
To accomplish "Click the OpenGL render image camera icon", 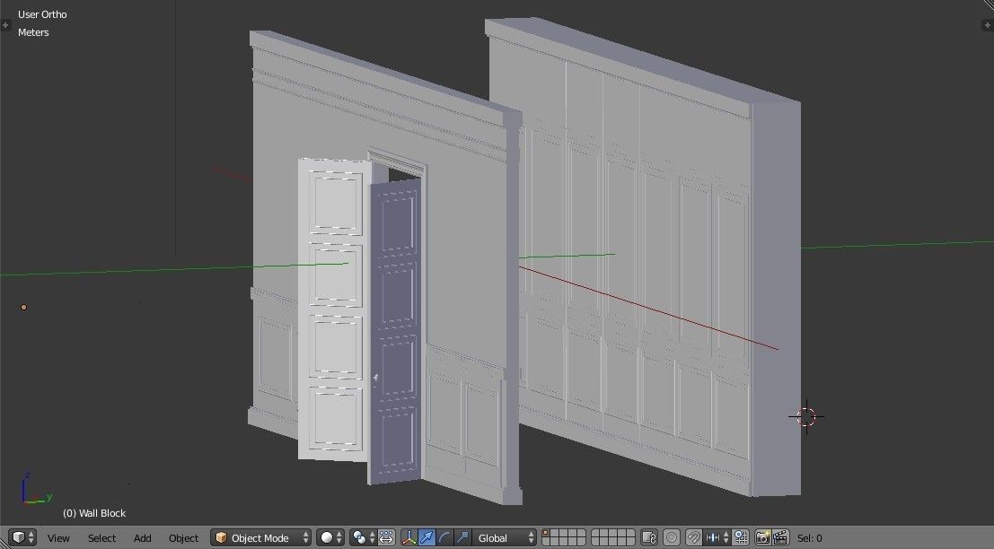I will tap(762, 537).
